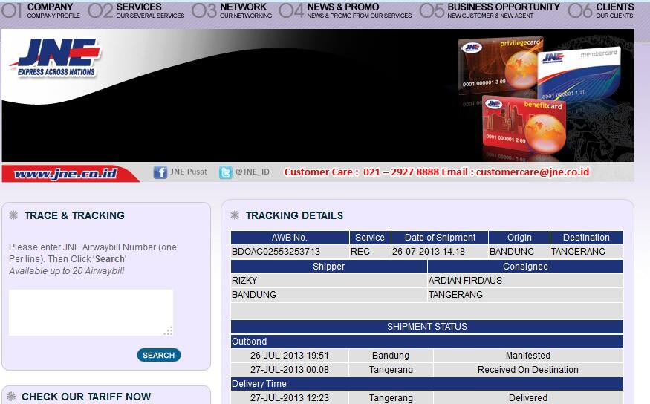
Task: Open the JNE Pusat Facebook link
Action: (x=189, y=172)
